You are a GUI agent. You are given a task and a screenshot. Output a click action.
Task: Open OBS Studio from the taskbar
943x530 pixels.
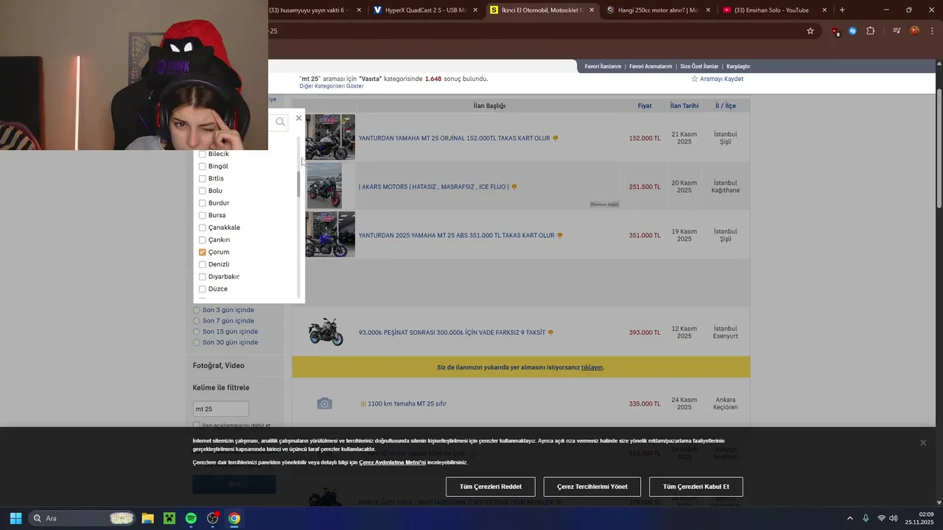pyautogui.click(x=213, y=518)
